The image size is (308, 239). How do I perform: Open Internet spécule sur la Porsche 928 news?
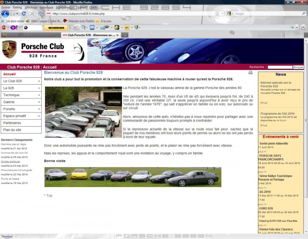click(x=276, y=84)
